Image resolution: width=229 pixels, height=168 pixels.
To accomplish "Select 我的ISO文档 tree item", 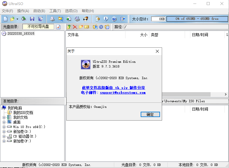I will coord(23,113).
